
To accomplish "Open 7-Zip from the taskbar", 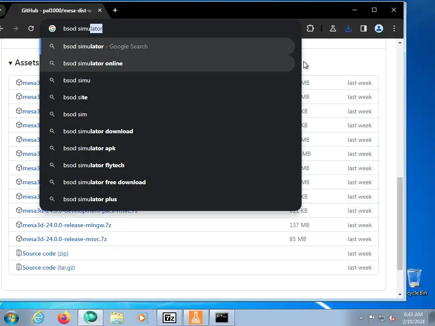I will pos(169,318).
